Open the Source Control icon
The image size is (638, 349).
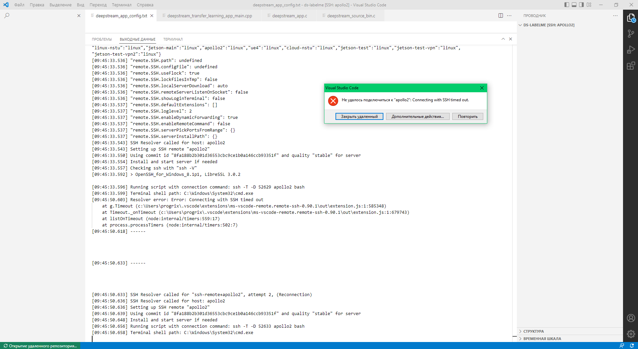click(631, 34)
